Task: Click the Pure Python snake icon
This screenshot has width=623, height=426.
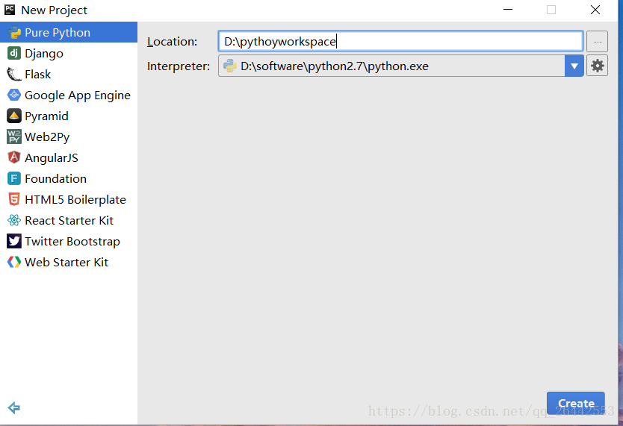Action: (x=14, y=33)
